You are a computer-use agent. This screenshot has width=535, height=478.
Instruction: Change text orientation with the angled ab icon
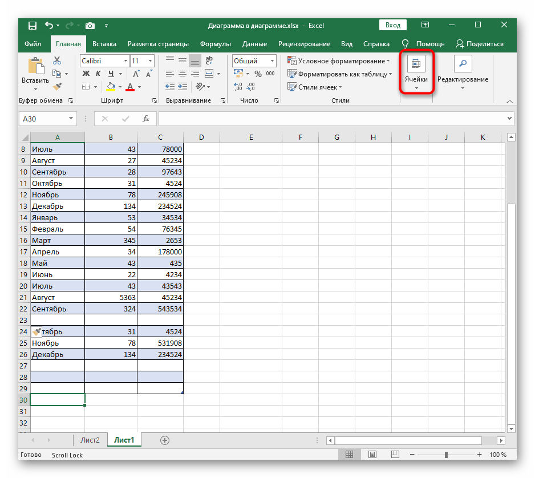coord(200,87)
